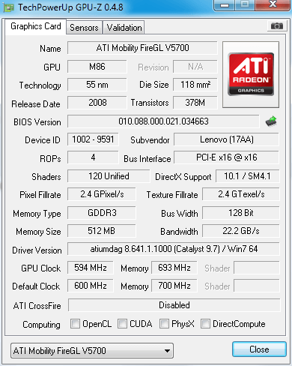Click the Subvendor Lenovo field

pos(227,139)
